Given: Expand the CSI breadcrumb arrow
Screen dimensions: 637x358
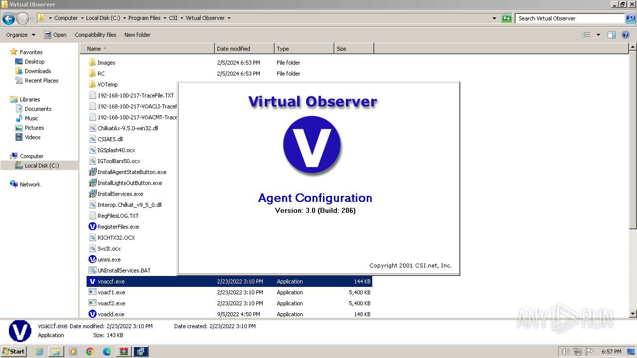Looking at the screenshot, I should click(182, 18).
